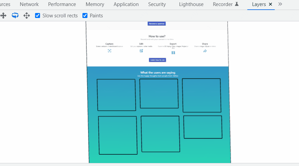This screenshot has height=166, width=299.
Task: Switch to the Lighthouse tab
Action: pyautogui.click(x=191, y=4)
